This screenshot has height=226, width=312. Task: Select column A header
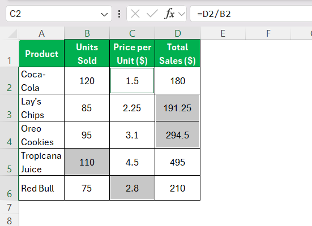click(x=41, y=33)
